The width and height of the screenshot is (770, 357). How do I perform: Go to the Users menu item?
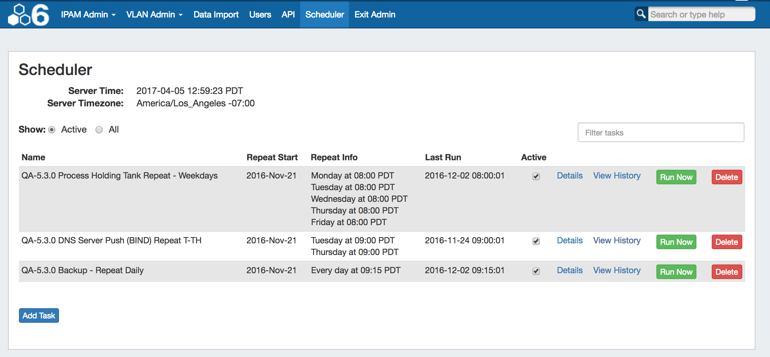pos(260,15)
